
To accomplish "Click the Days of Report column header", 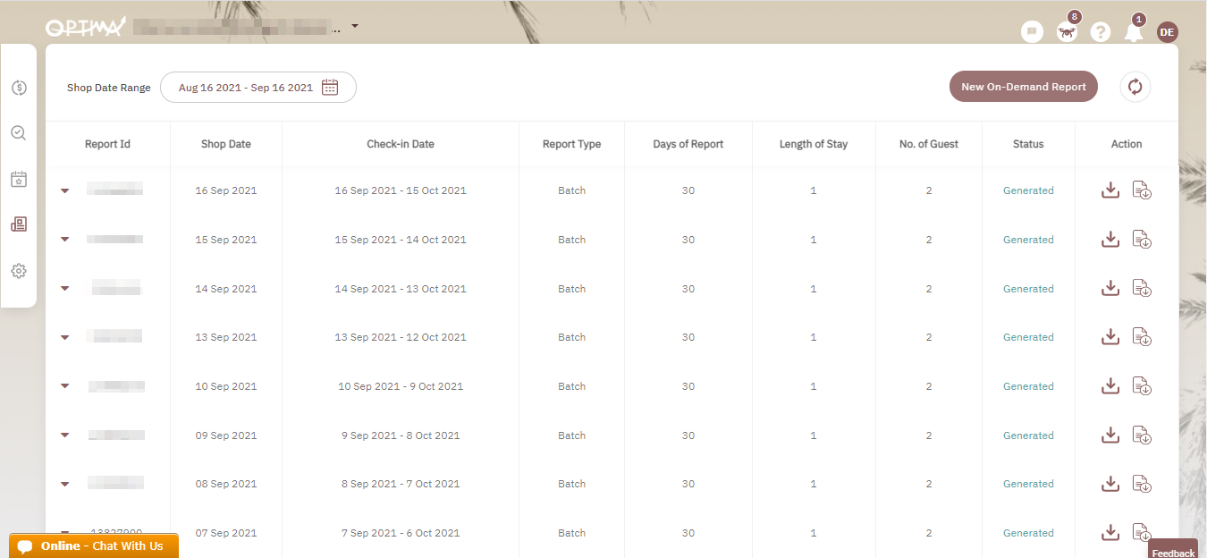I will (688, 144).
